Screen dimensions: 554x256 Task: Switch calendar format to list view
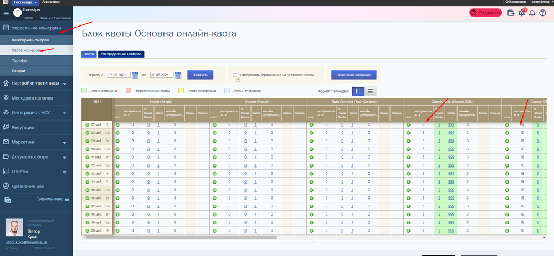coord(370,91)
